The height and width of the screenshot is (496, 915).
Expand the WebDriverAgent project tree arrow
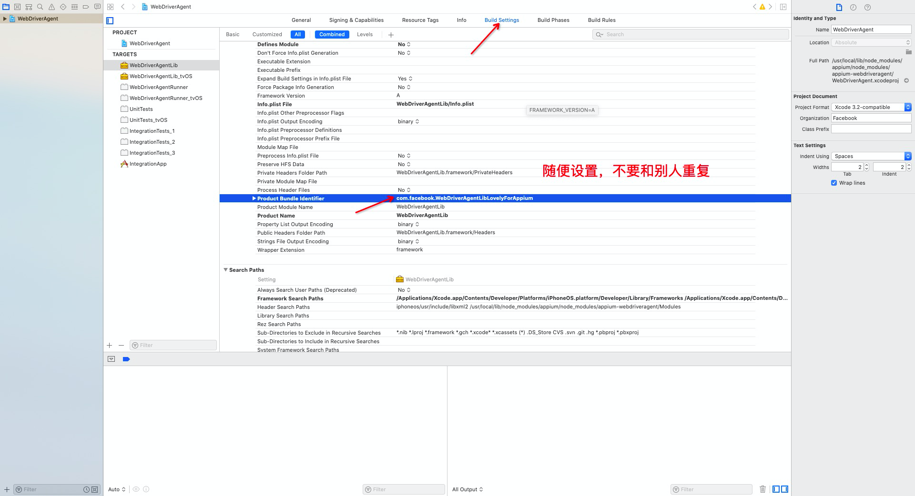(5, 19)
